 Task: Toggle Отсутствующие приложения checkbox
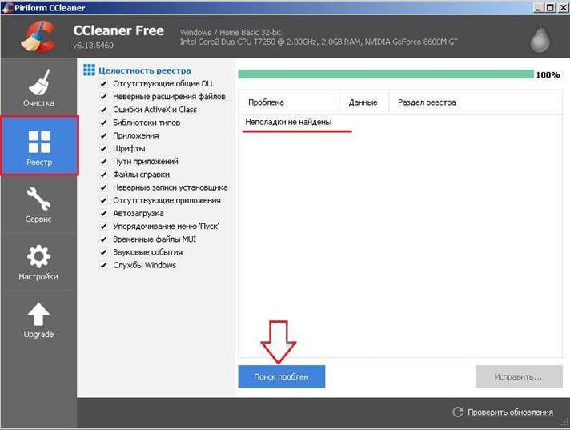[x=103, y=200]
